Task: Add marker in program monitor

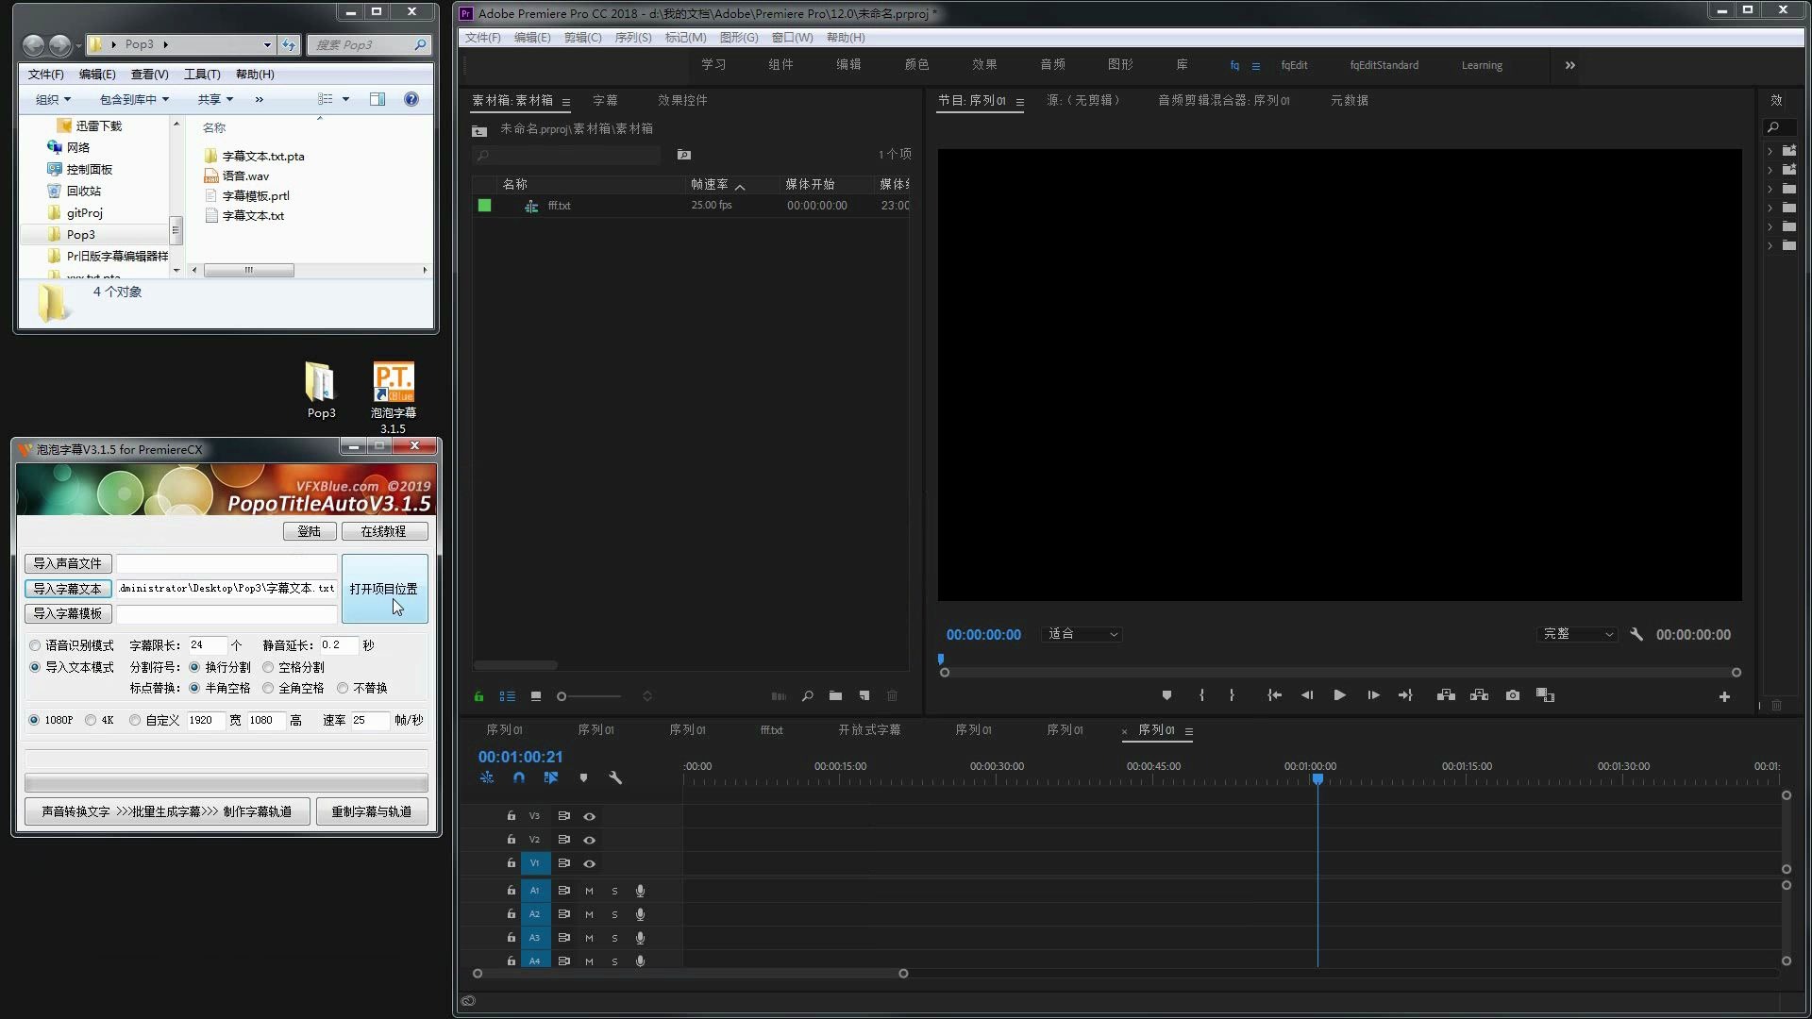Action: 1166,695
